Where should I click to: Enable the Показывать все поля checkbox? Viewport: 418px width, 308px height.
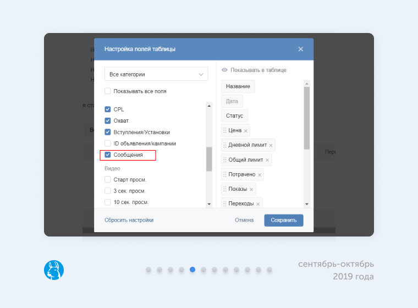point(108,91)
